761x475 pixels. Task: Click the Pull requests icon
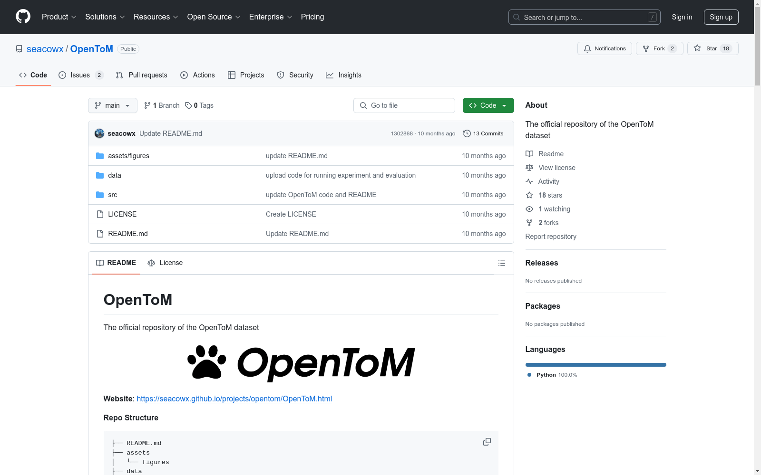point(119,75)
